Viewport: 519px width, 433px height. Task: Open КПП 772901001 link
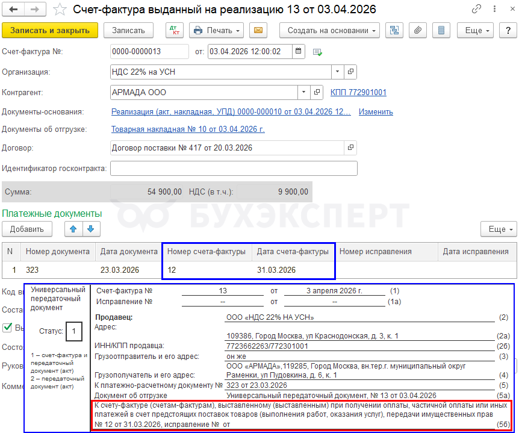tap(358, 93)
